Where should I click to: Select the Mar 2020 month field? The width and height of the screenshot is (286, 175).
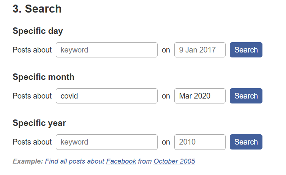tap(199, 96)
